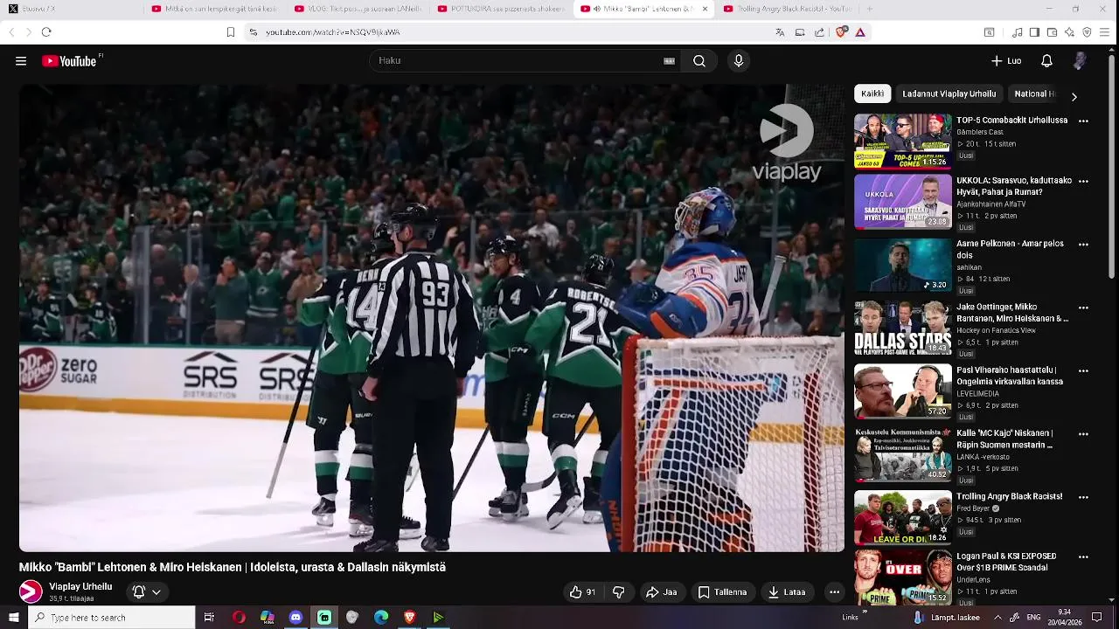Show more filter chips with arrow
The height and width of the screenshot is (629, 1119).
point(1074,96)
